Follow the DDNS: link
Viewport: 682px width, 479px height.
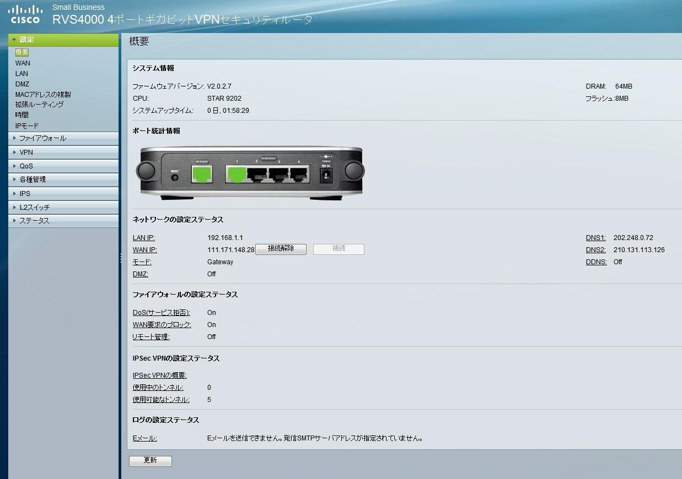point(597,262)
